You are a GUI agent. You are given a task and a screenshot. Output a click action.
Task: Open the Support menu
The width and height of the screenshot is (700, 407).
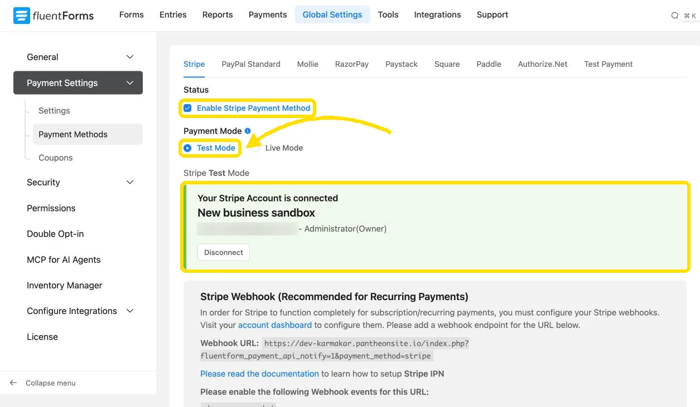(x=493, y=14)
